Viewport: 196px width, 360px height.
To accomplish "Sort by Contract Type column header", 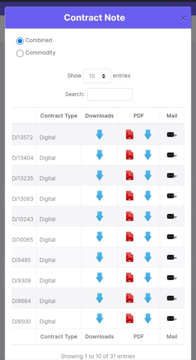I will pos(59,116).
